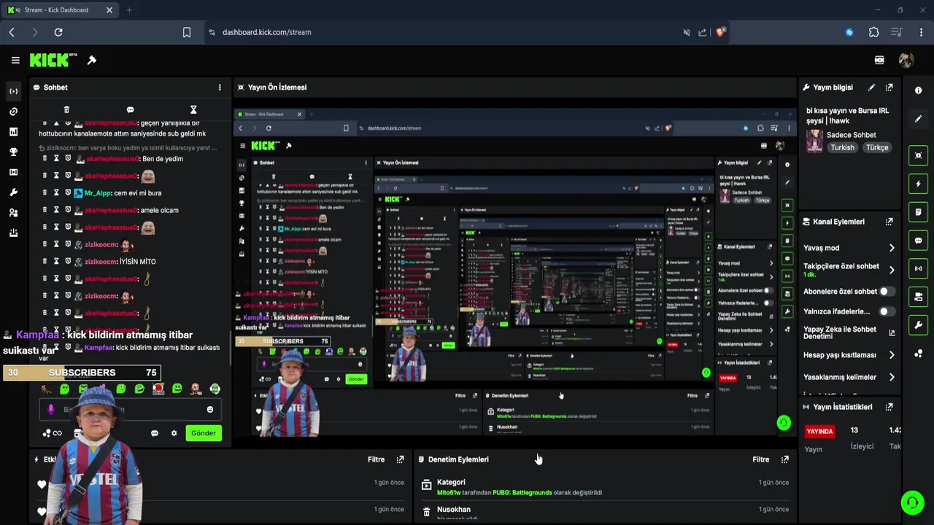The height and width of the screenshot is (525, 934).
Task: Delete the 'amele olcam' message via trash icon
Action: [45, 210]
